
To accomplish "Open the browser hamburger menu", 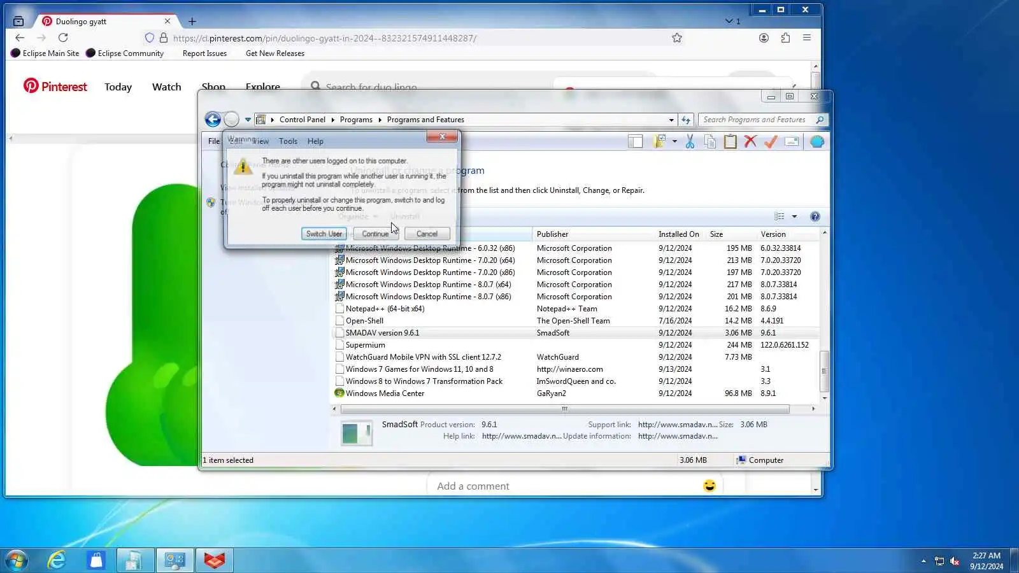I will tap(807, 38).
